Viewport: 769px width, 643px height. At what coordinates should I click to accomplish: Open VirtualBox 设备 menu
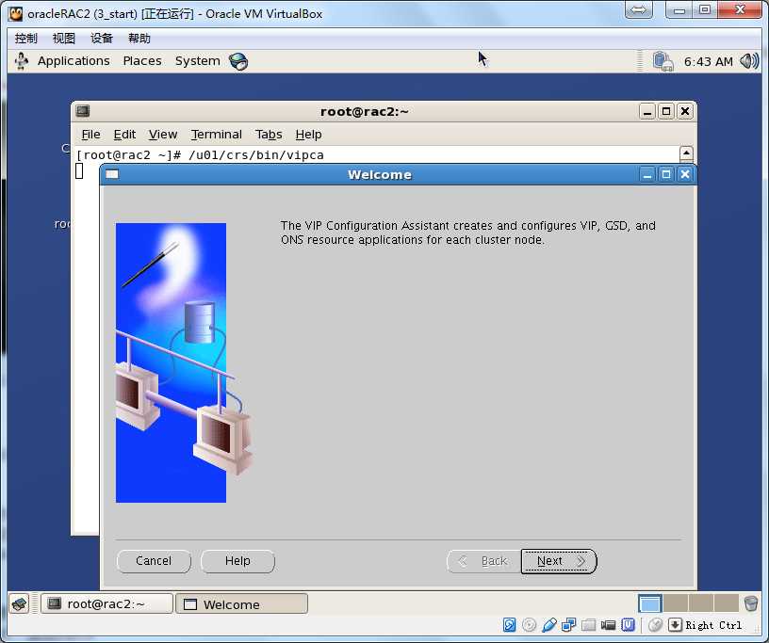pyautogui.click(x=102, y=39)
